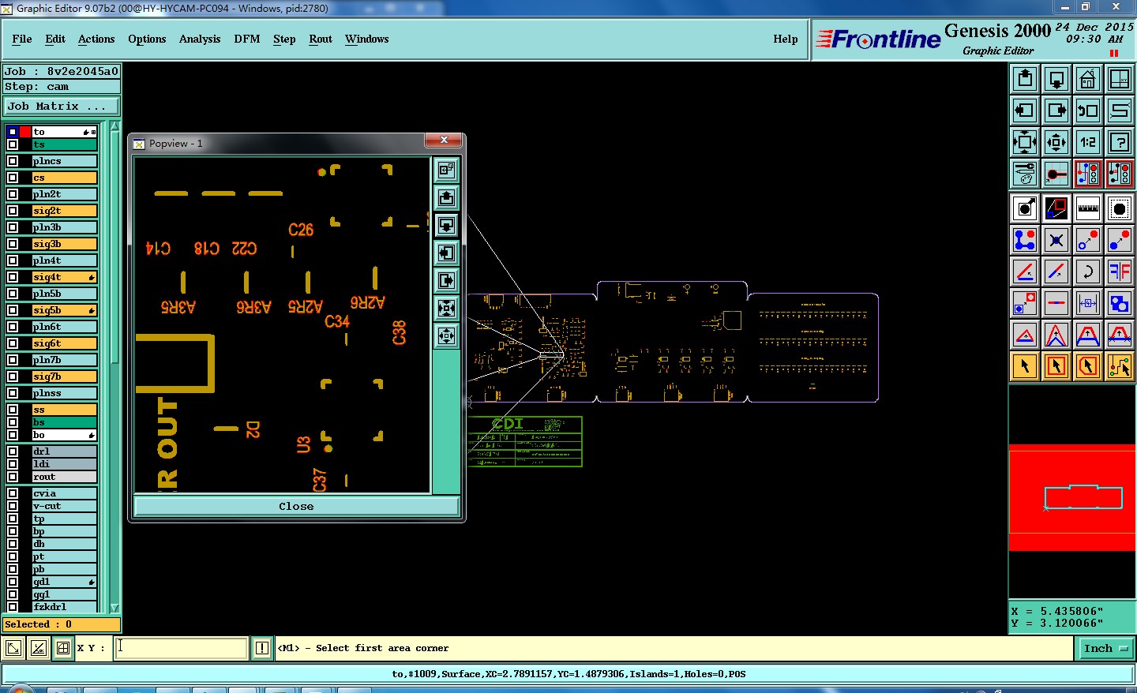Select the polygon select arrow tool
The height and width of the screenshot is (693, 1137).
coord(1088,366)
